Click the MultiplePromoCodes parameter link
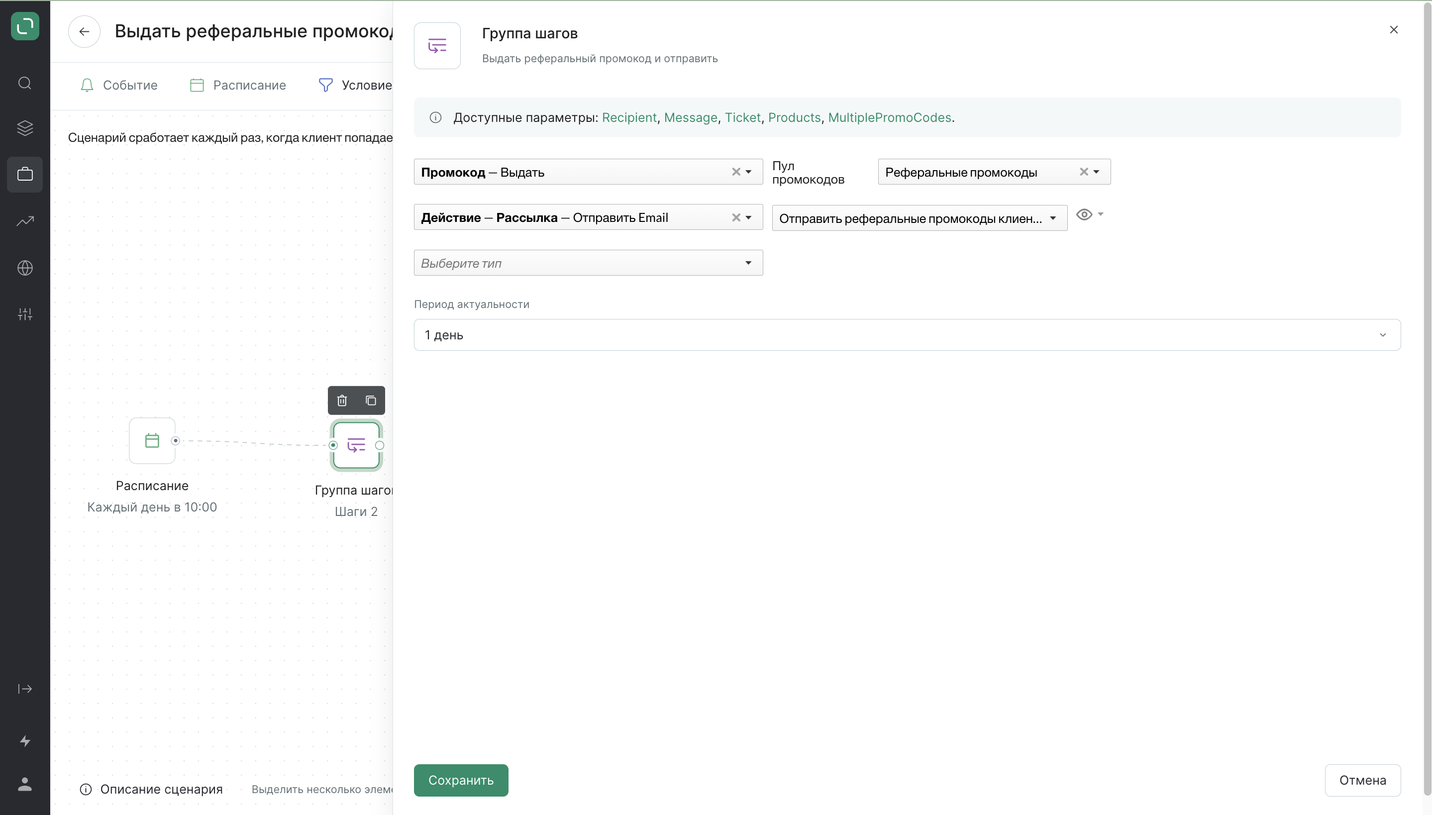The image size is (1432, 815). point(889,117)
